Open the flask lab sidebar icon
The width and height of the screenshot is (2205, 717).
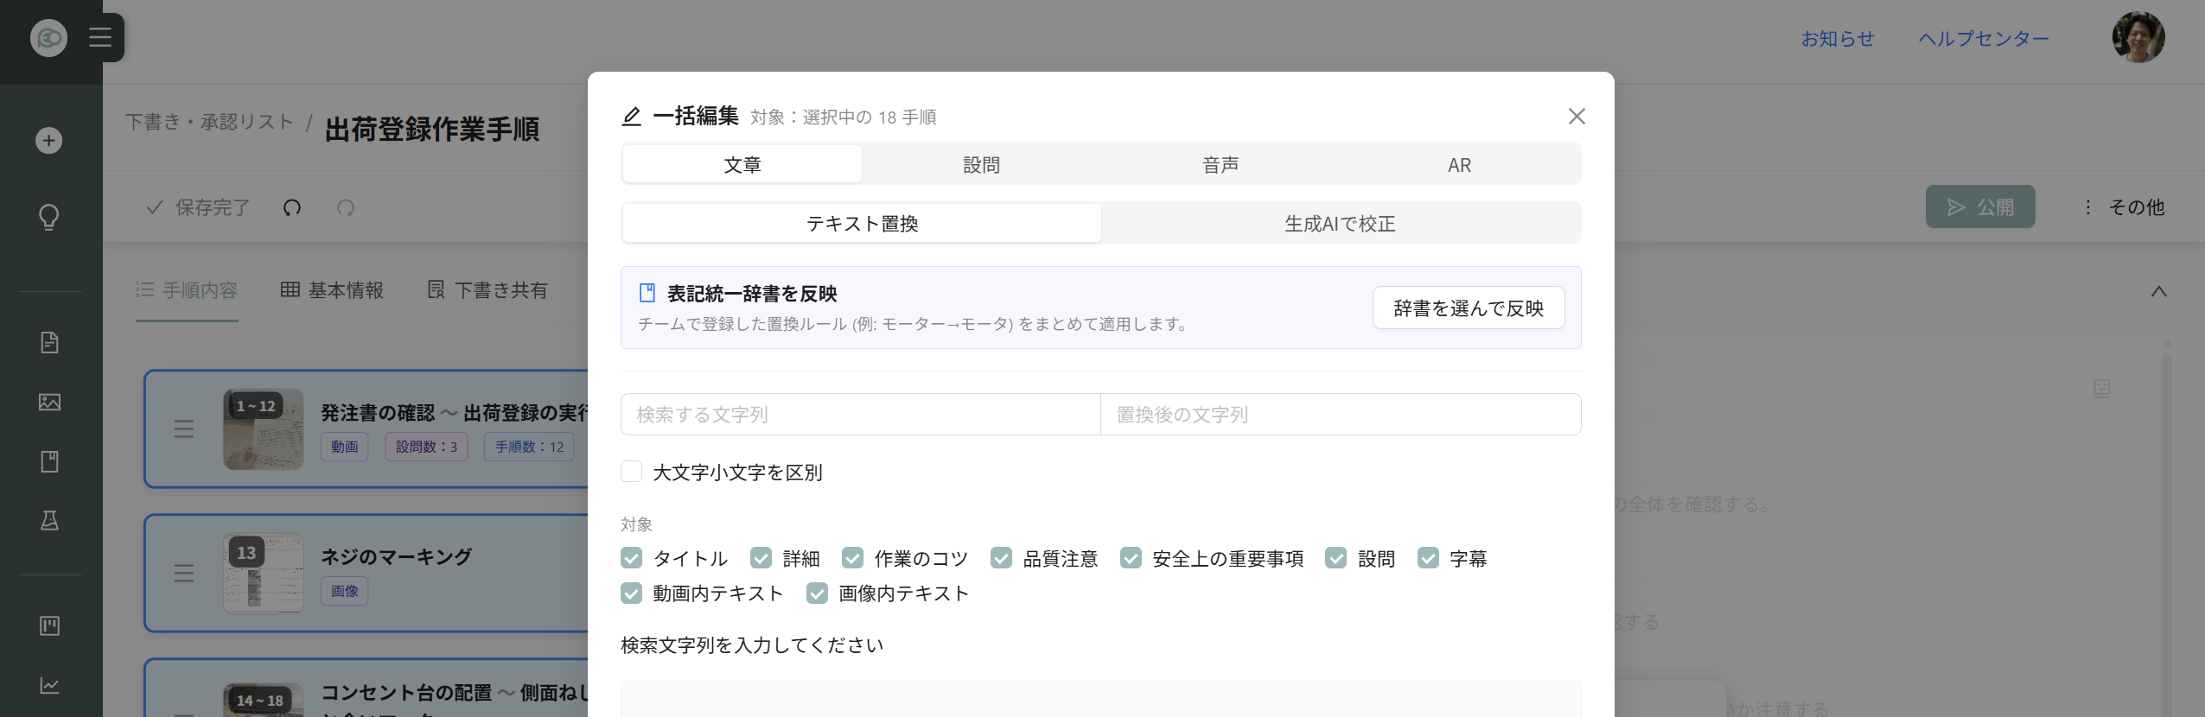point(49,520)
